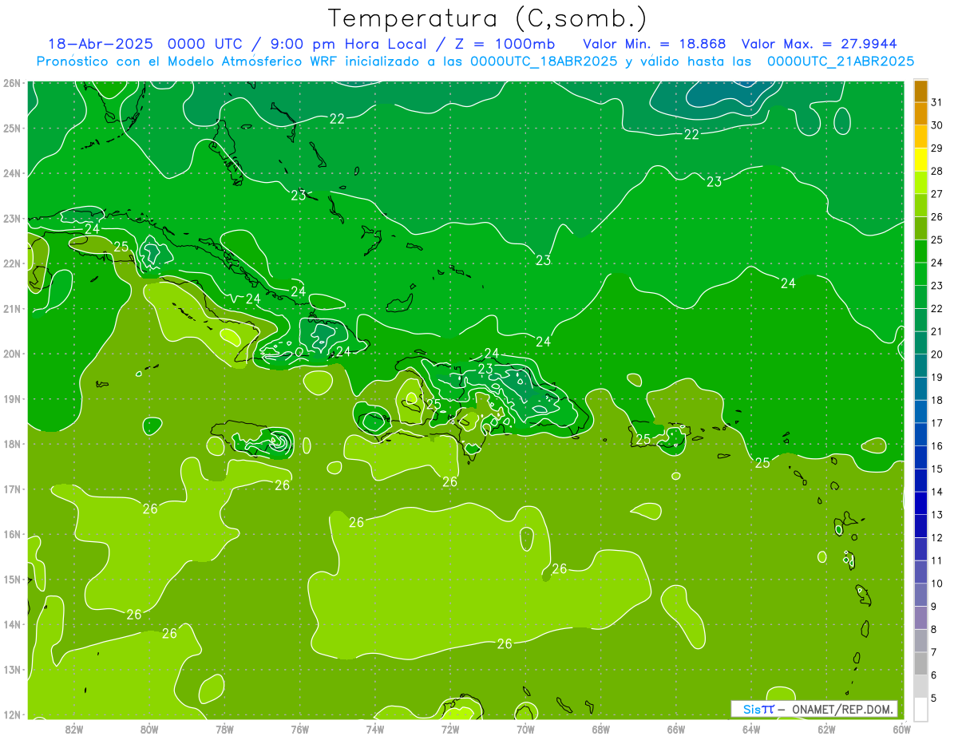Click the colorbar scale label "29"
Viewport: 958px width, 740px height.
point(937,148)
